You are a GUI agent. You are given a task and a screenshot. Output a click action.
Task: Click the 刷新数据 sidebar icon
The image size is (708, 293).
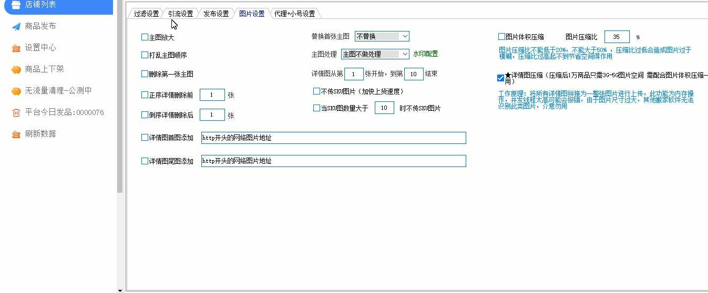pyautogui.click(x=16, y=134)
